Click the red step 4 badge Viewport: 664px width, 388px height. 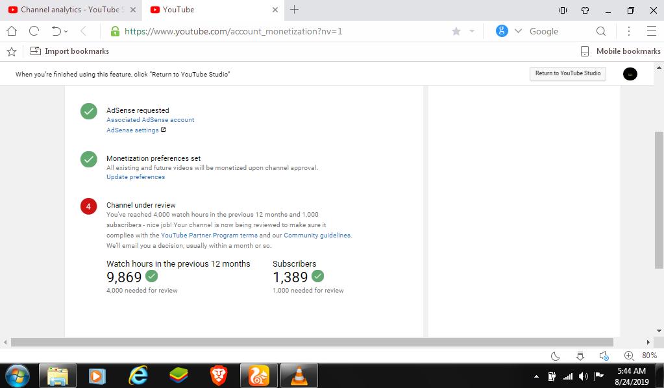(89, 206)
